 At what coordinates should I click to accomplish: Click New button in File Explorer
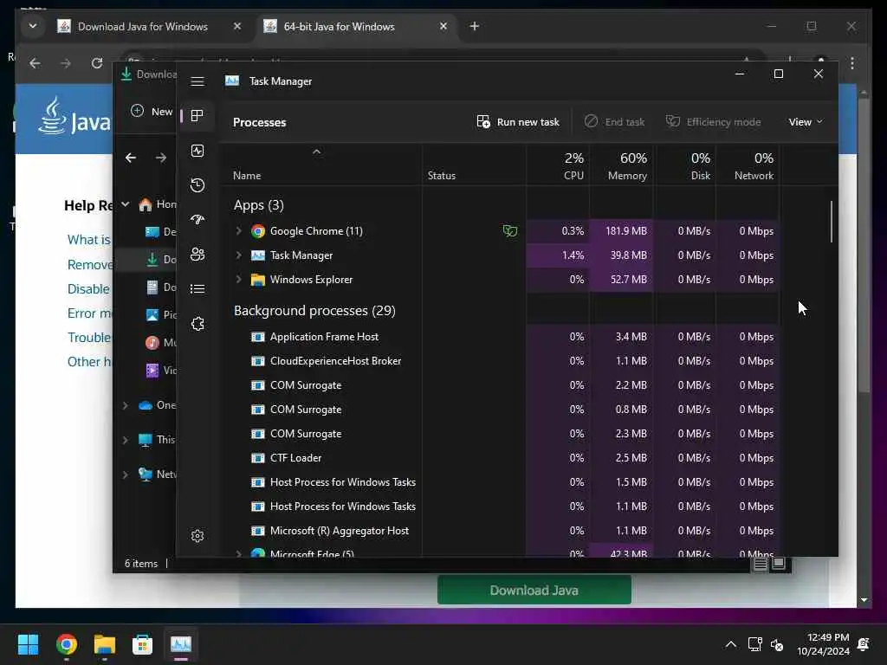(x=151, y=112)
